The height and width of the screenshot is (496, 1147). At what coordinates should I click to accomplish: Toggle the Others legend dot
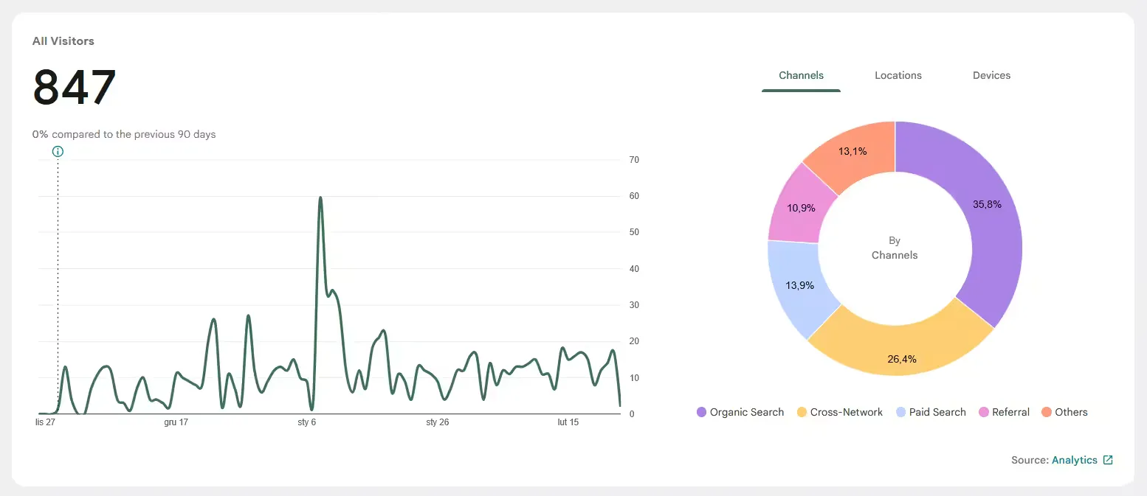click(1047, 412)
